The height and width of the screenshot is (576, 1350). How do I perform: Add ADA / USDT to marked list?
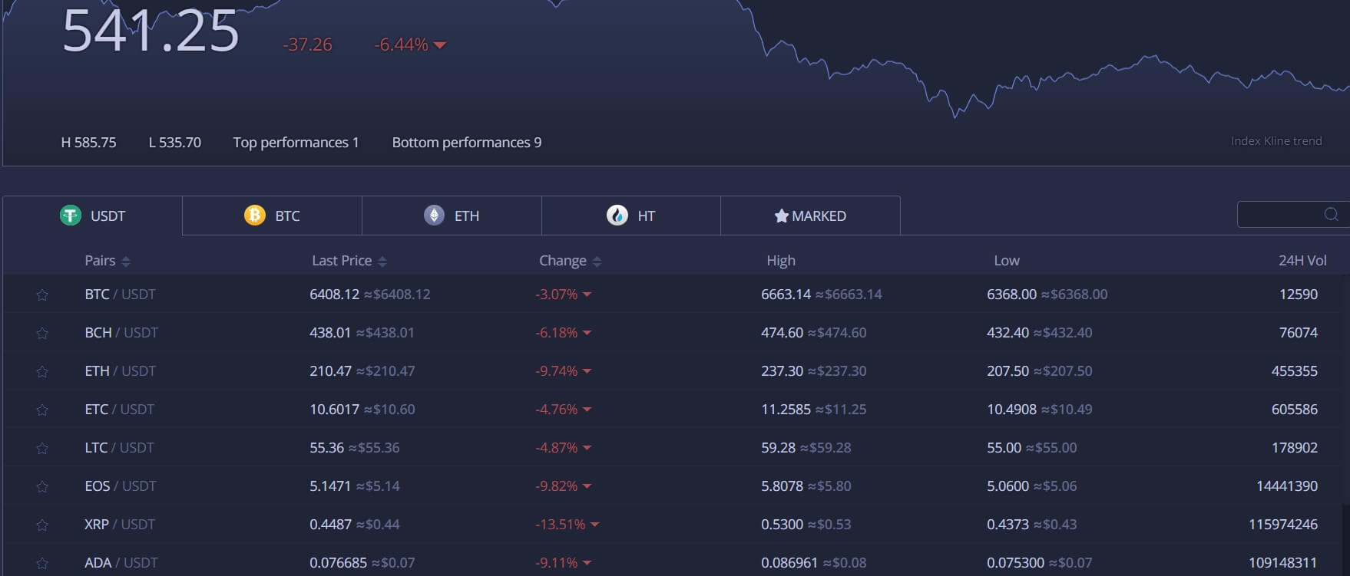point(42,564)
